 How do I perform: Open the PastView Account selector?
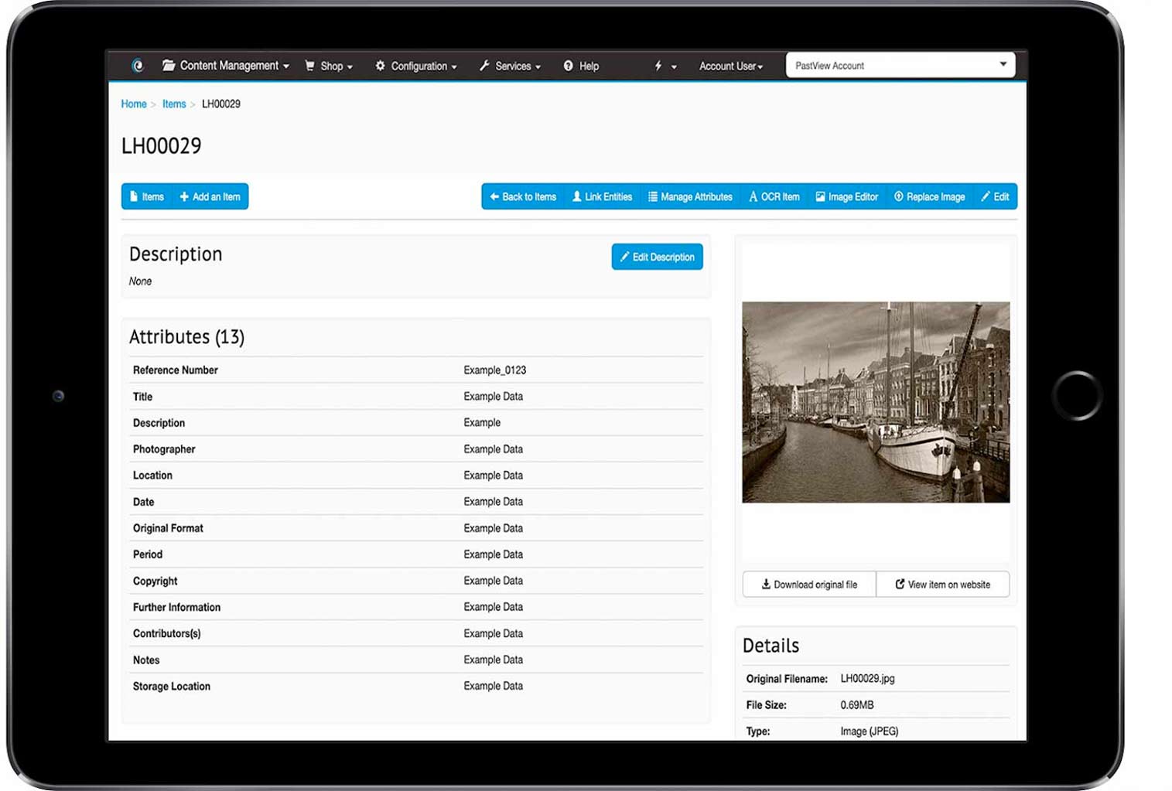coord(900,65)
